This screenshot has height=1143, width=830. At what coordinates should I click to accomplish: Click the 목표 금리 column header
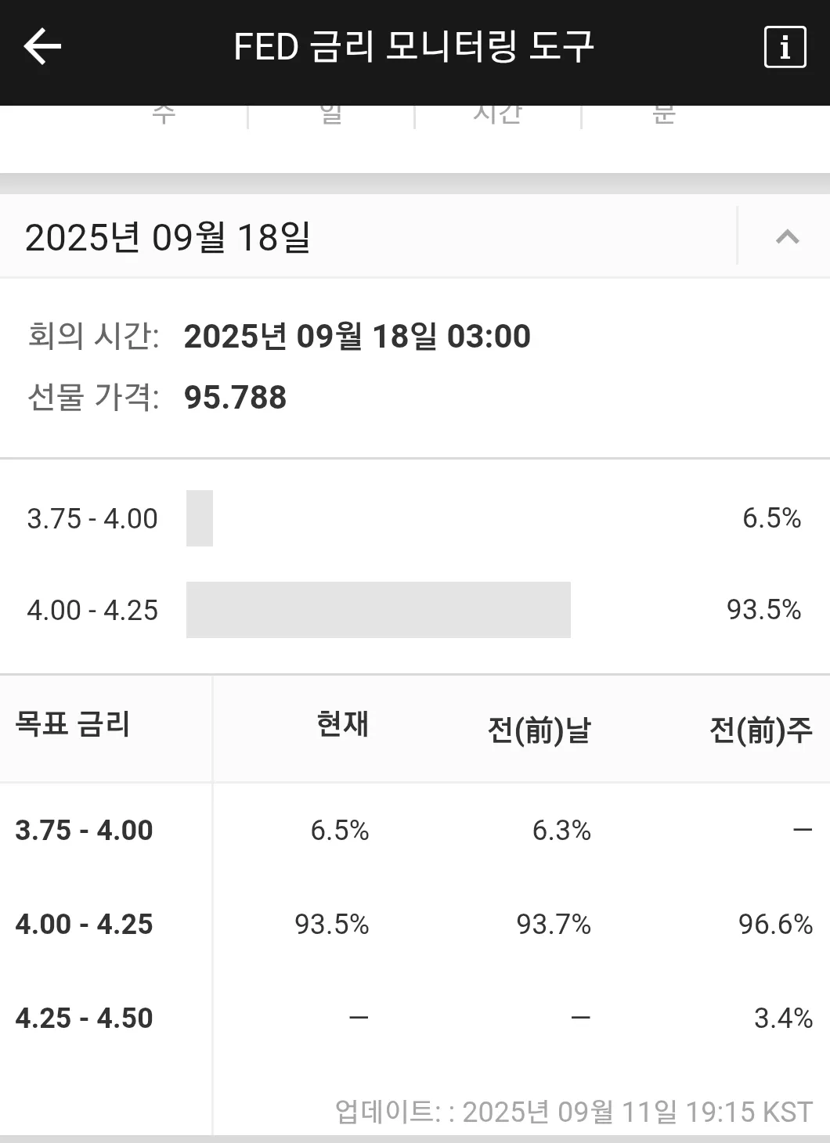coord(73,724)
